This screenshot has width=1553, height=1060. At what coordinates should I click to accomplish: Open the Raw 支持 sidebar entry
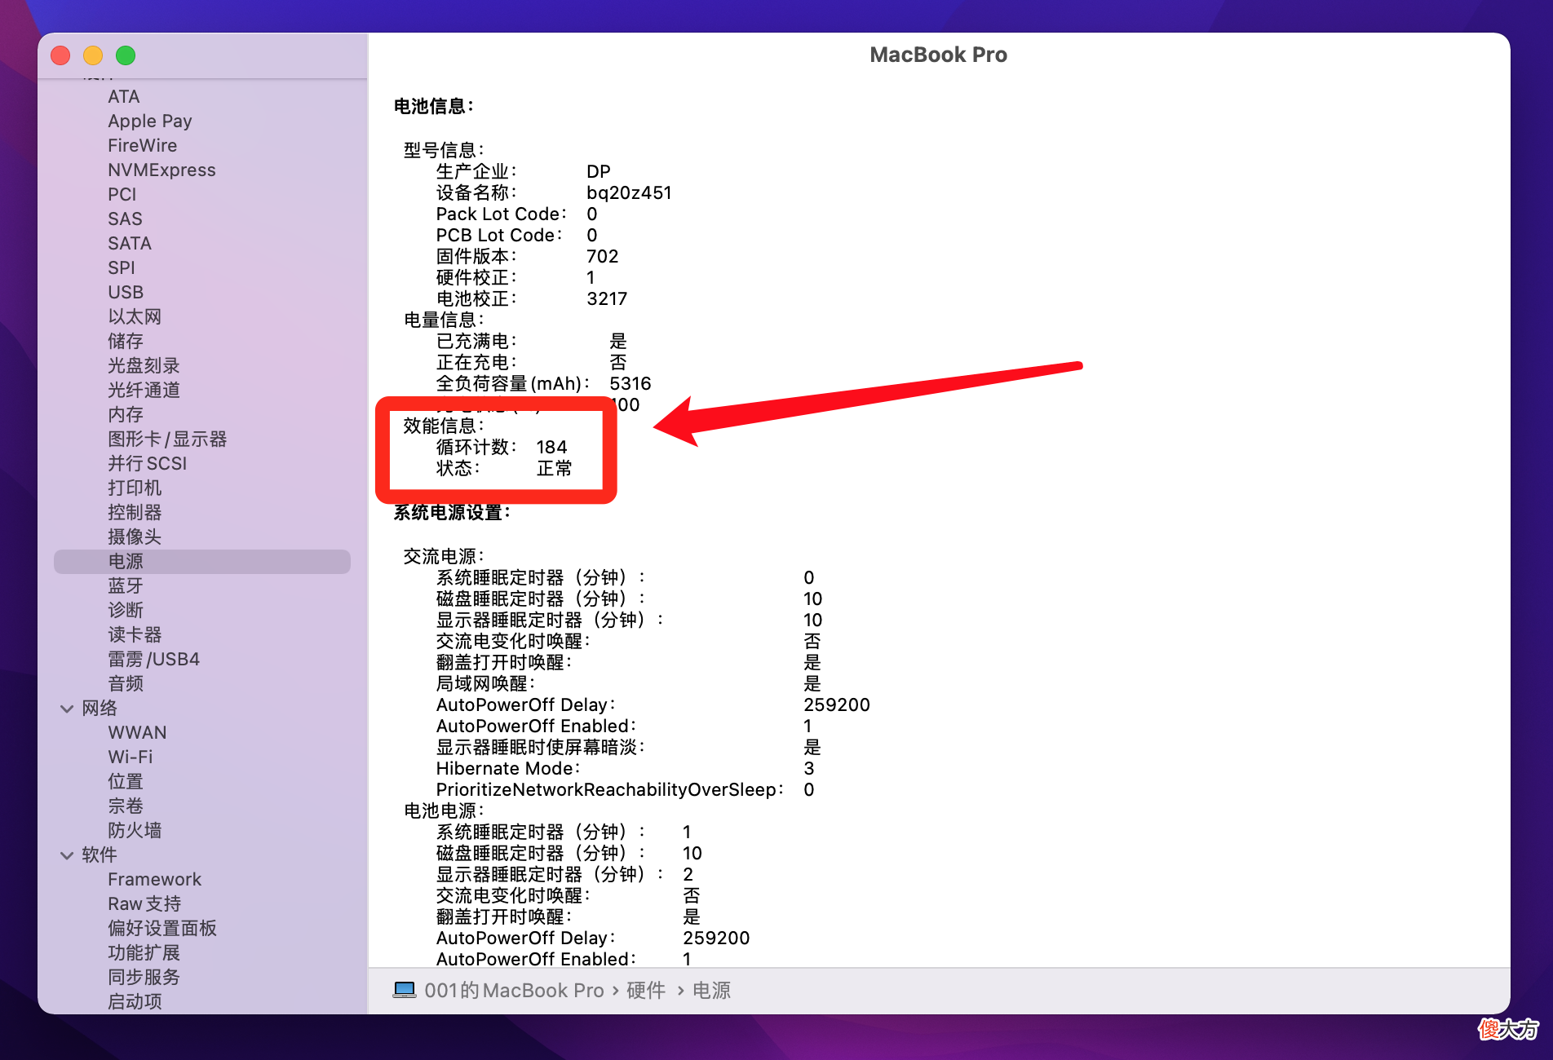144,903
